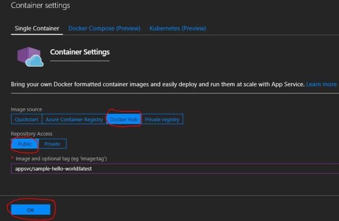Click the Image source label
This screenshot has height=221, width=339.
click(27, 110)
